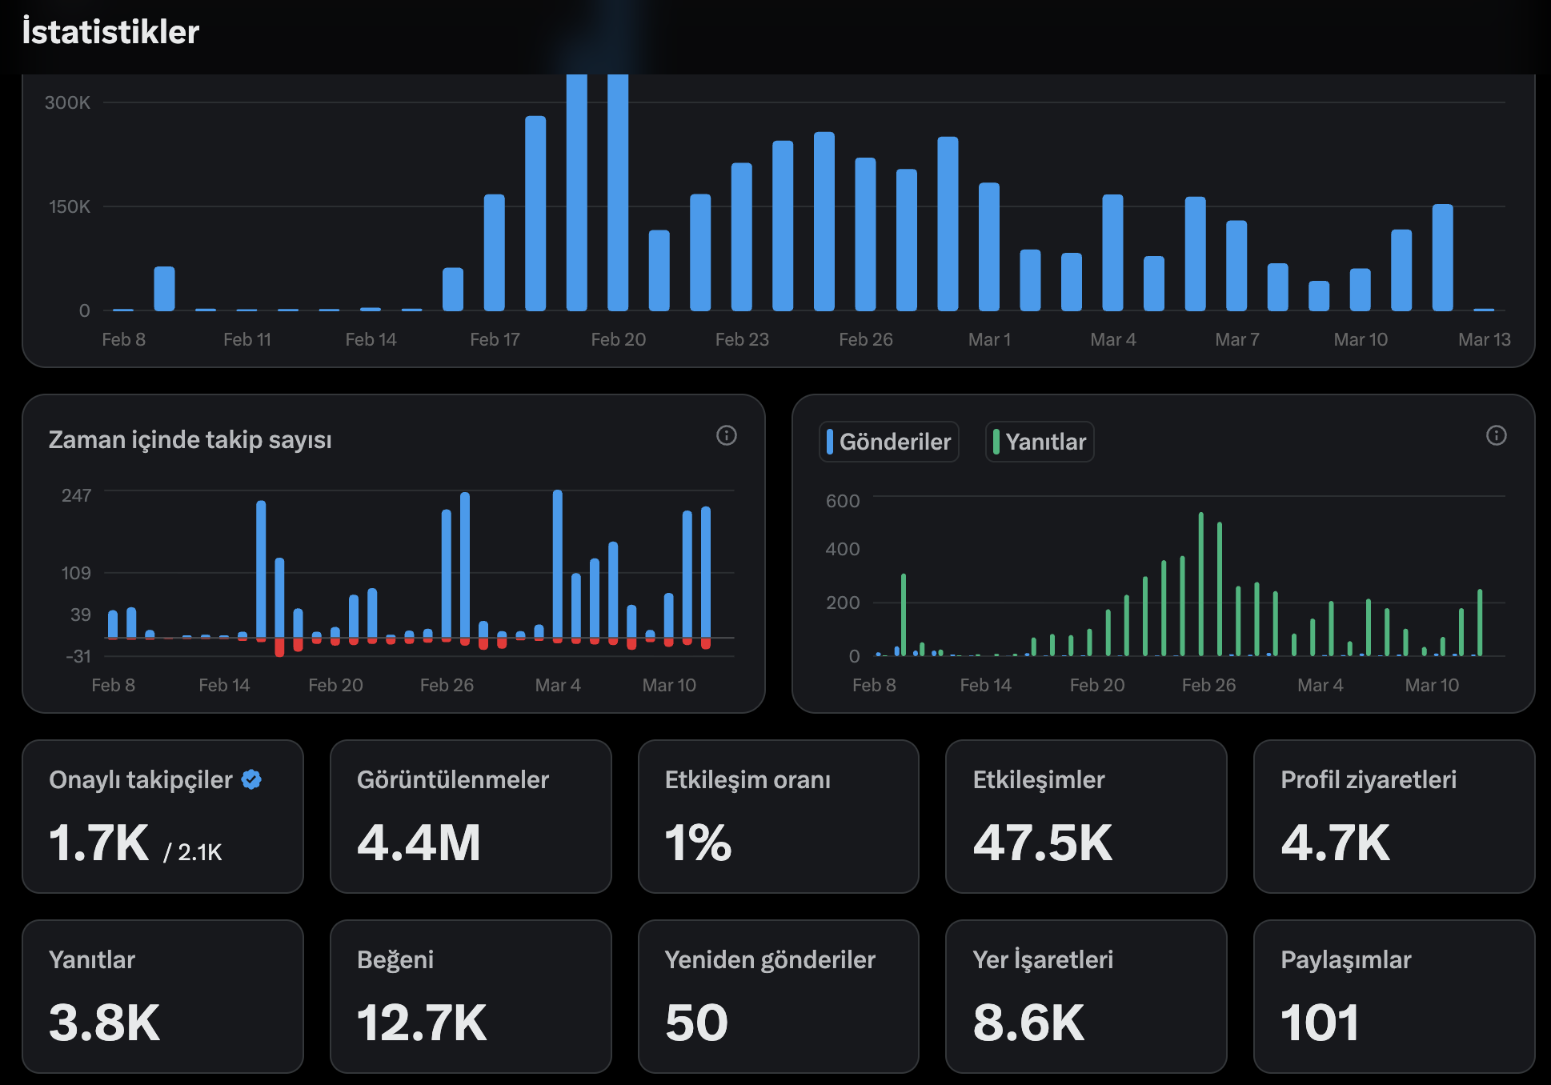1551x1085 pixels.
Task: Click the Beğeni 12.7K metric card
Action: tap(471, 996)
